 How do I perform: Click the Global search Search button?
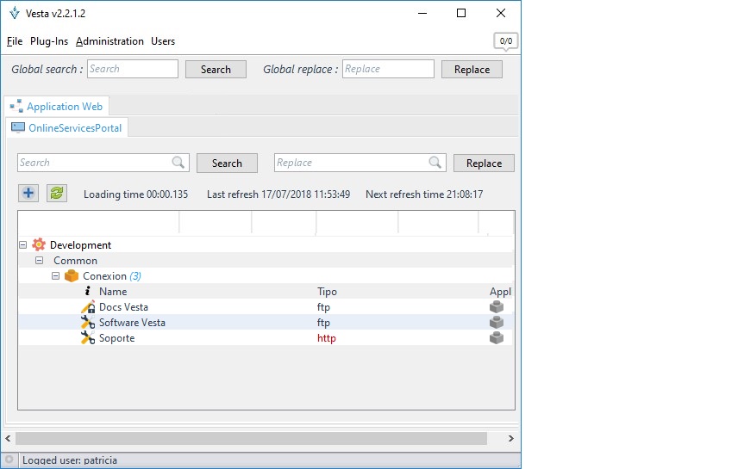click(x=216, y=70)
